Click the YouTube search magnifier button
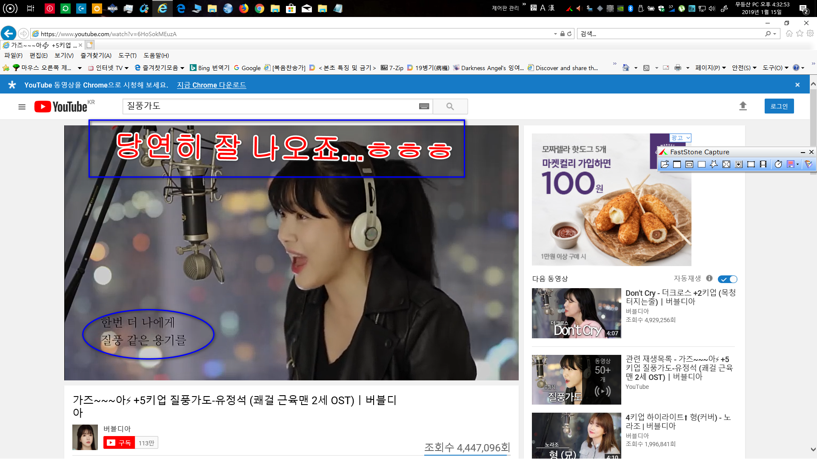The height and width of the screenshot is (459, 817). (x=450, y=106)
